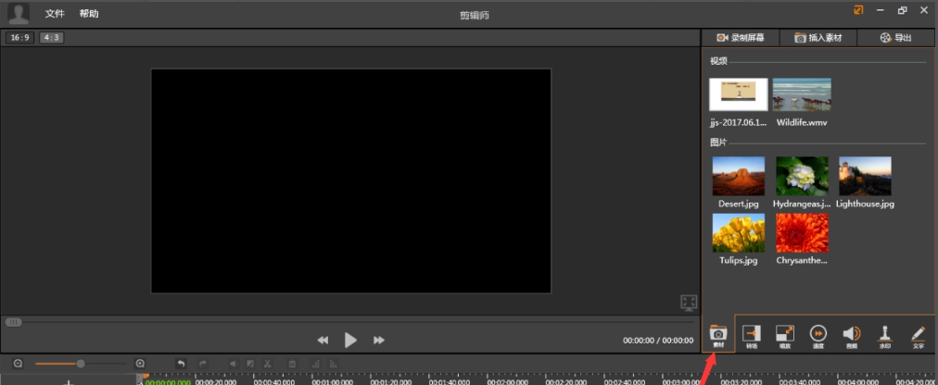Click the 00:00:00 / 00:00:00 time display

click(658, 341)
